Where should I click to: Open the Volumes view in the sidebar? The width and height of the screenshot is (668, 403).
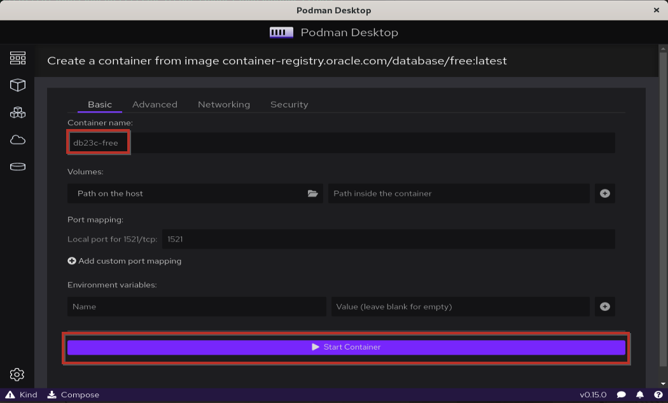coord(17,167)
